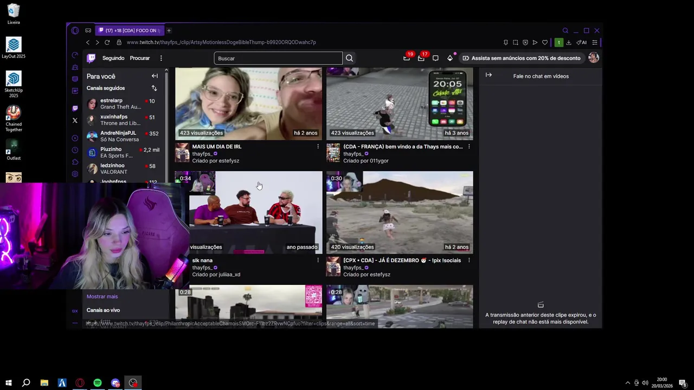Image resolution: width=694 pixels, height=390 pixels.
Task: Add page to bookmarks heart icon
Action: (x=545, y=42)
